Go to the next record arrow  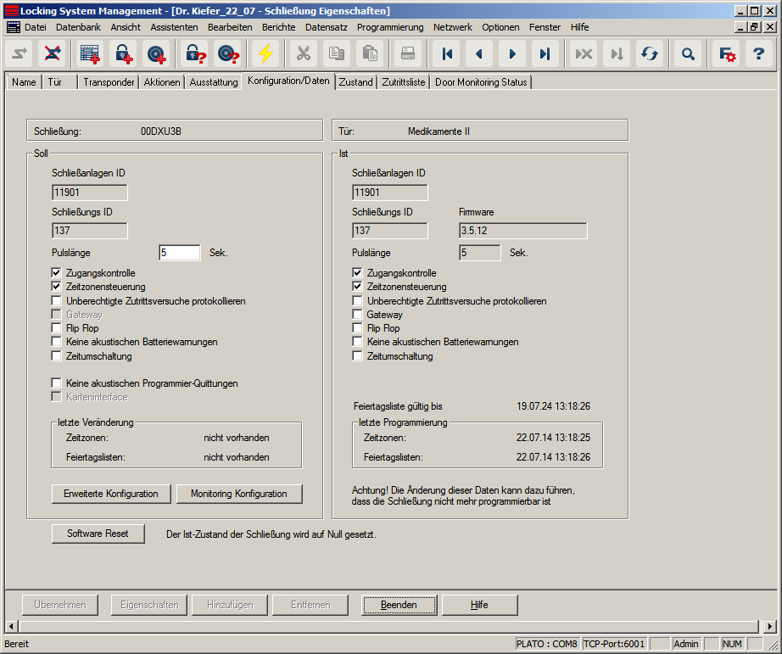(512, 53)
